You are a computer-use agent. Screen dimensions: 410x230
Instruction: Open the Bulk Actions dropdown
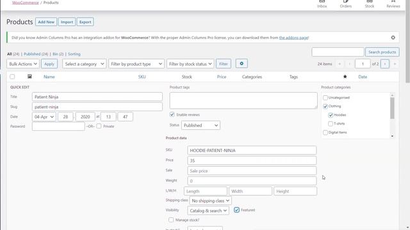point(23,64)
